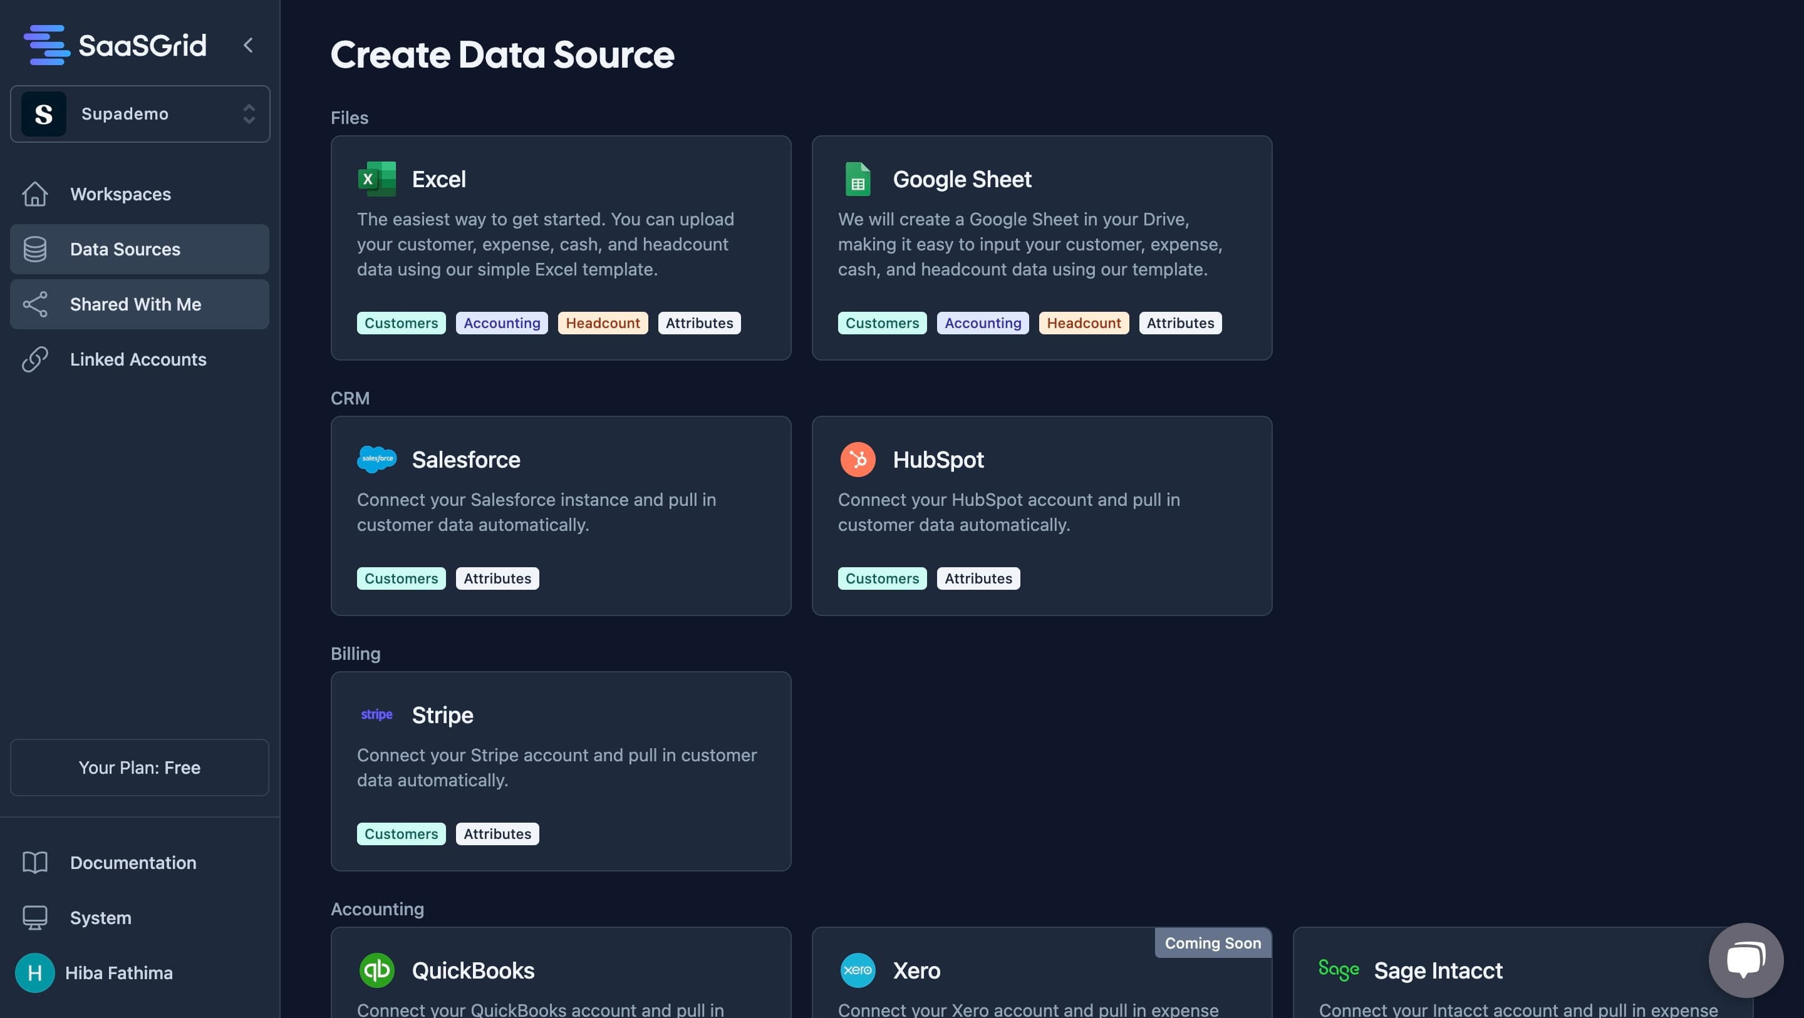Click the Salesforce cloud logo
The height and width of the screenshot is (1018, 1804).
pyautogui.click(x=376, y=460)
